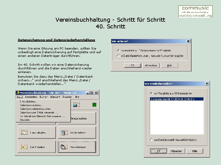Click OK in the 'Wie wiederherstellen?' dialog
This screenshot has width=221, height=165.
158,151
